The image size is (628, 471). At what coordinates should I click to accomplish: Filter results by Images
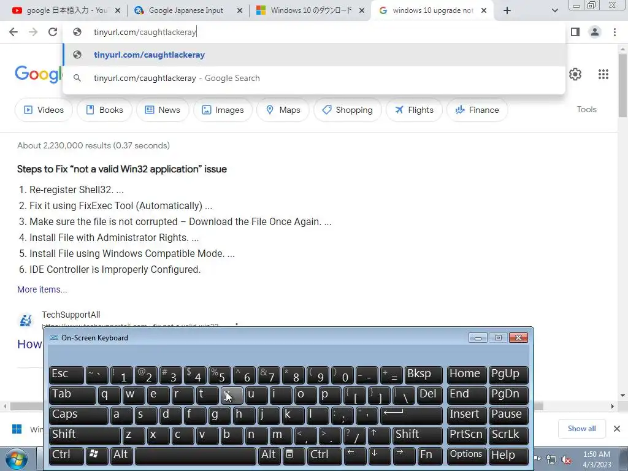223,110
